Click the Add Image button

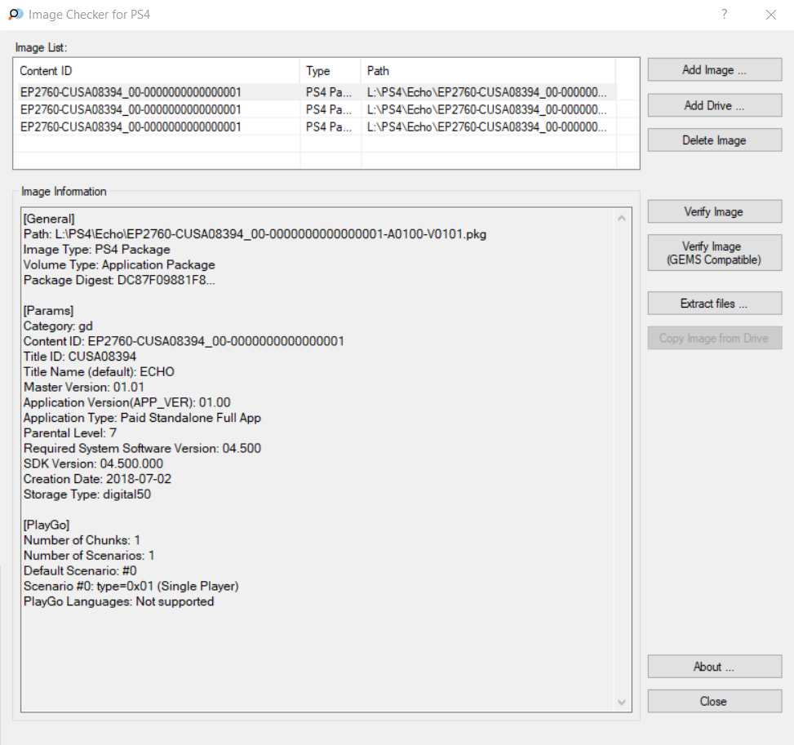click(x=715, y=70)
